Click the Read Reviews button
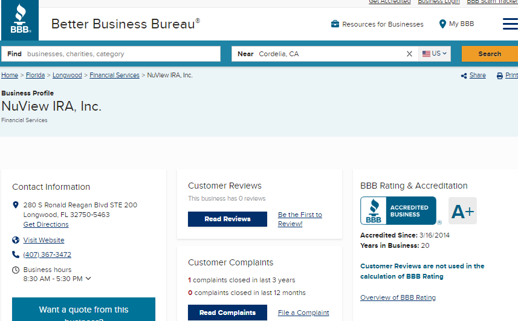Viewport: 518px width, 321px height. pos(227,219)
